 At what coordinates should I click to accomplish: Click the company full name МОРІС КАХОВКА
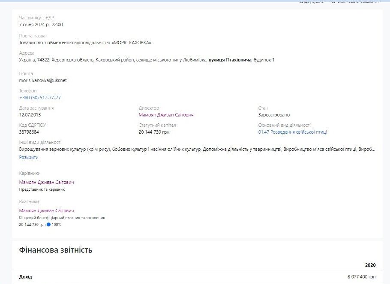click(85, 43)
